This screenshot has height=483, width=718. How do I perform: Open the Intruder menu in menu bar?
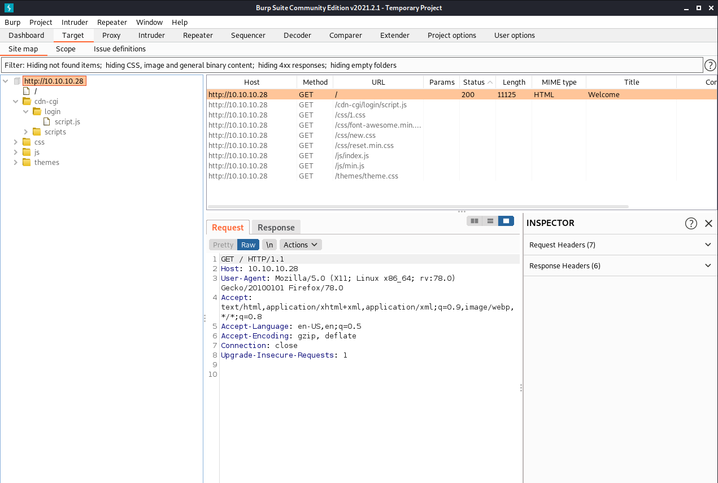75,22
